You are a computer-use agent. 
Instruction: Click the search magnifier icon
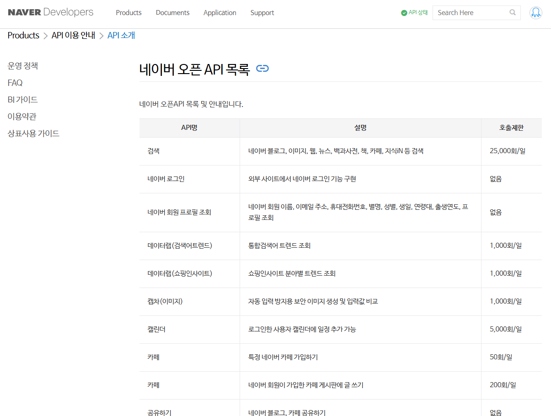point(513,13)
